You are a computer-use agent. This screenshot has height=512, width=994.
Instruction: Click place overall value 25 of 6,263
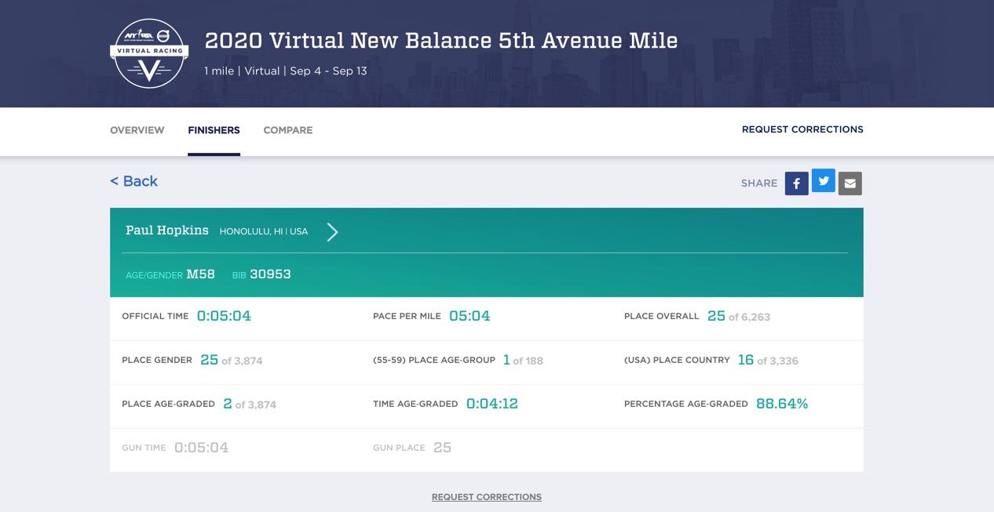(x=739, y=316)
